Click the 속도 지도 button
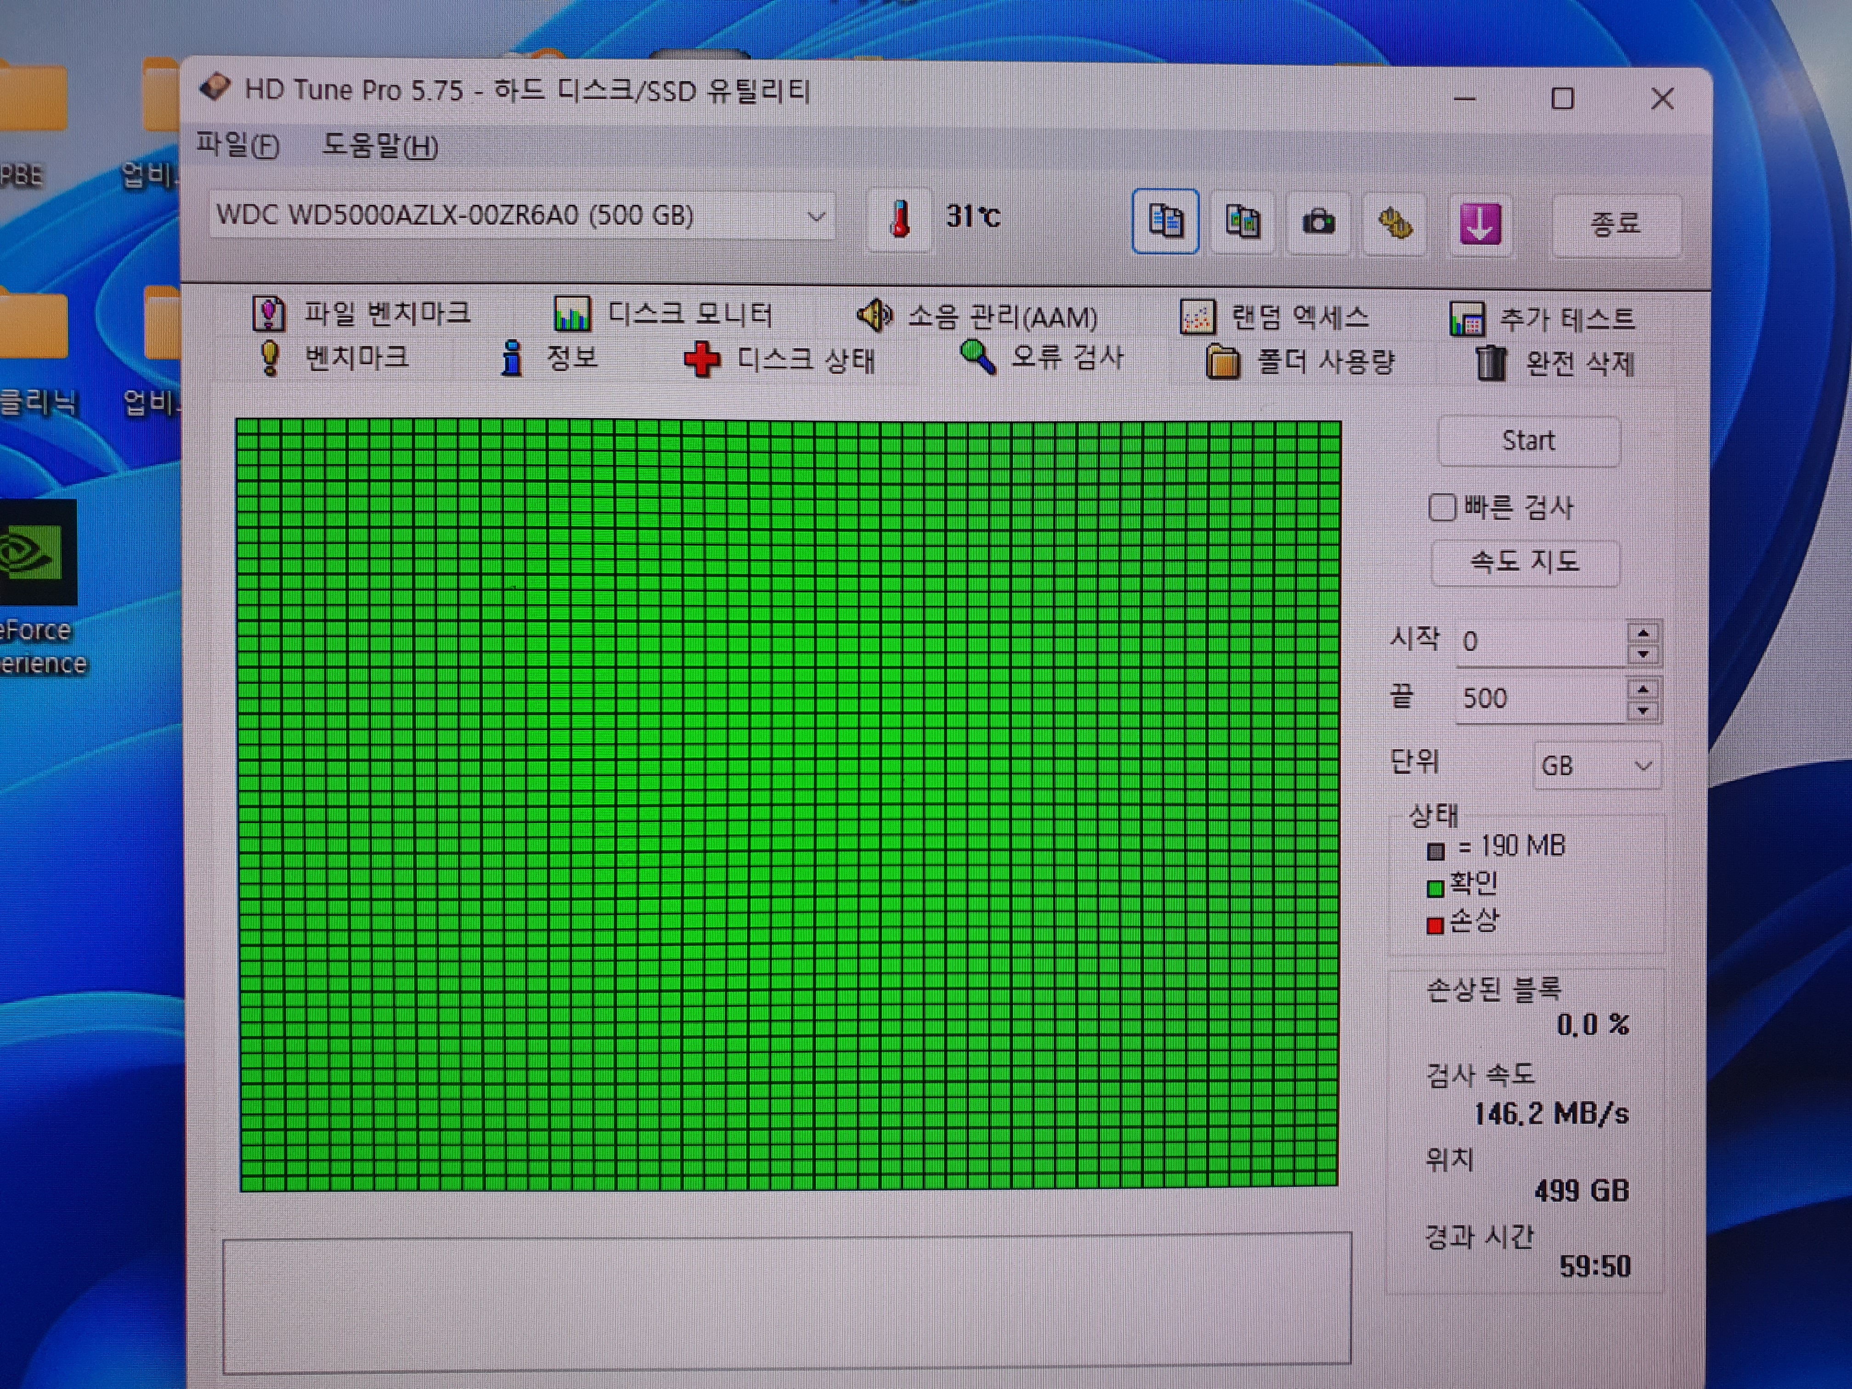The width and height of the screenshot is (1852, 1389). click(1525, 562)
